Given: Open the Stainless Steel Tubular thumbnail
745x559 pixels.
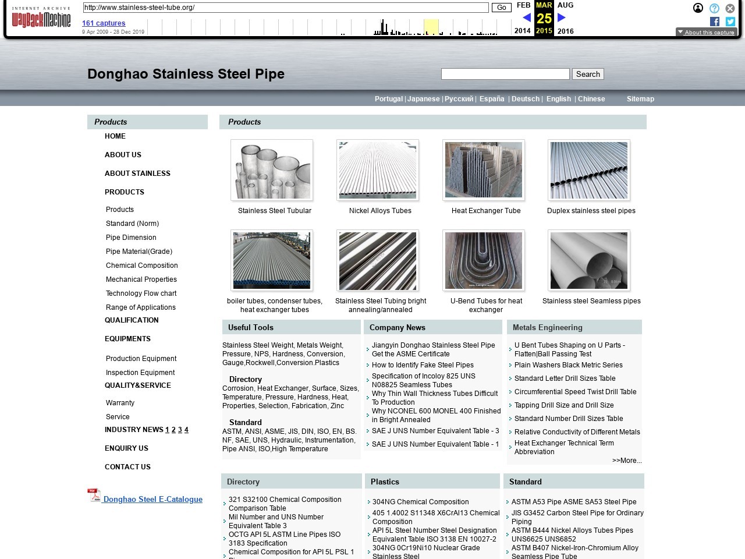Looking at the screenshot, I should click(x=272, y=170).
